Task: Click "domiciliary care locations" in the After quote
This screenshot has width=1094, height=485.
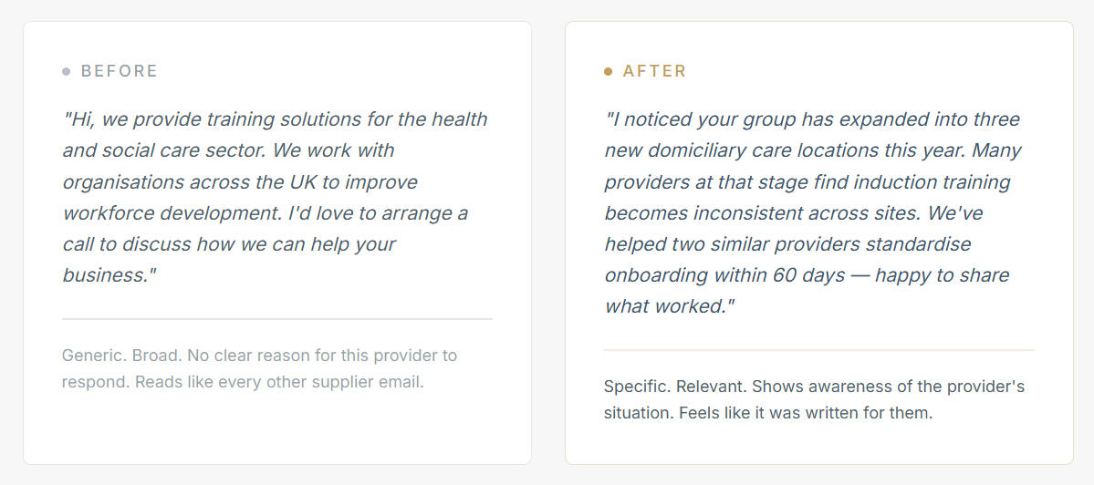Action: pos(783,150)
